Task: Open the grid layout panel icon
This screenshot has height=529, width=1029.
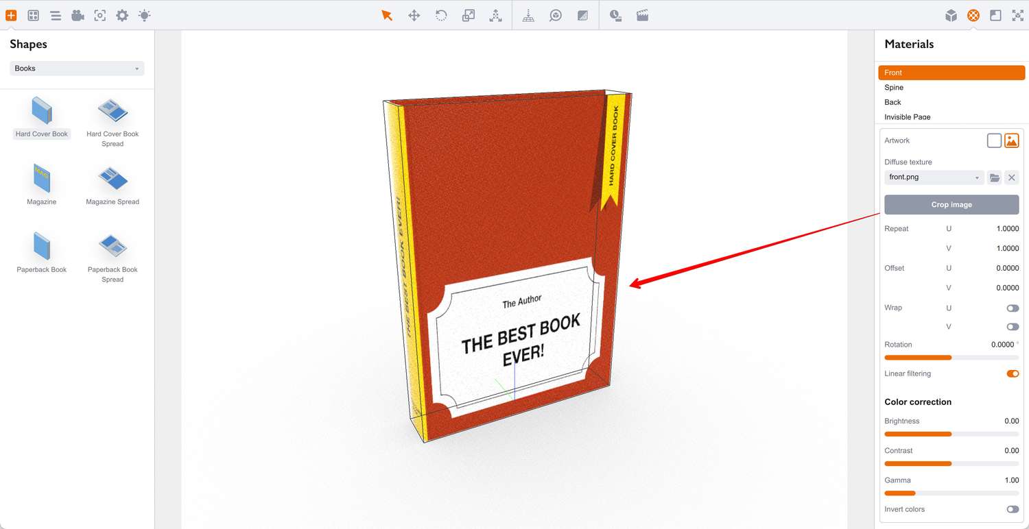Action: (33, 15)
